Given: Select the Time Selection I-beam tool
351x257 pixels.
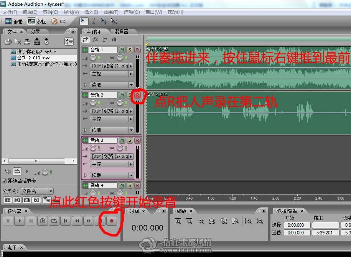Looking at the screenshot, I should coord(94,21).
